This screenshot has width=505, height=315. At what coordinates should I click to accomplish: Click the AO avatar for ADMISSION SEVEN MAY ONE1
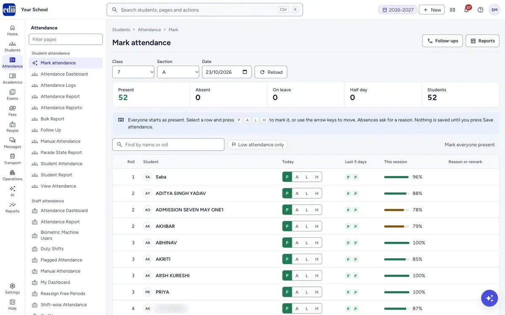[x=148, y=210]
